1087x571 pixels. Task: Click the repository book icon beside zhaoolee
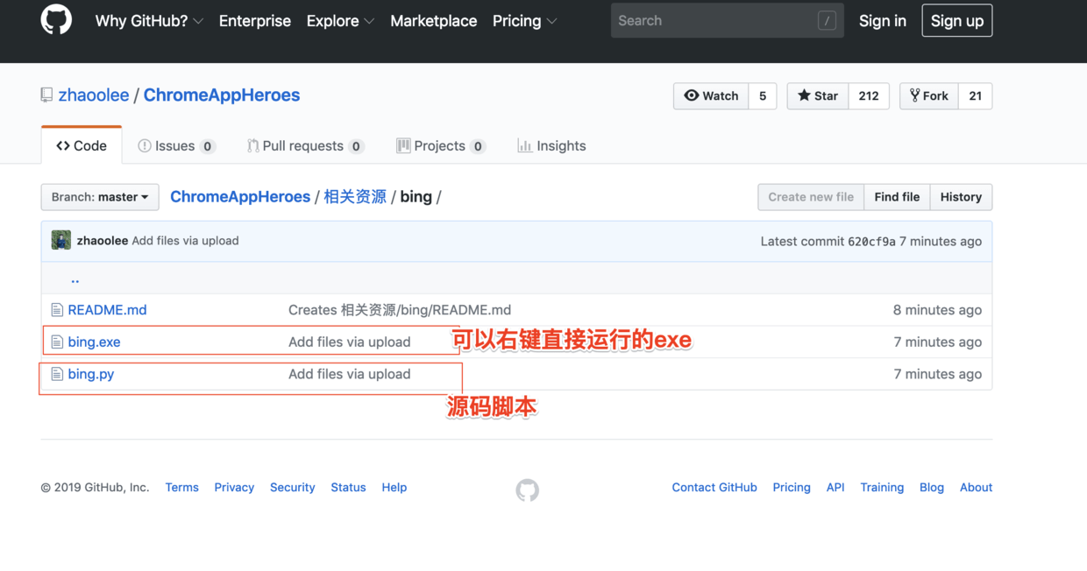[46, 95]
